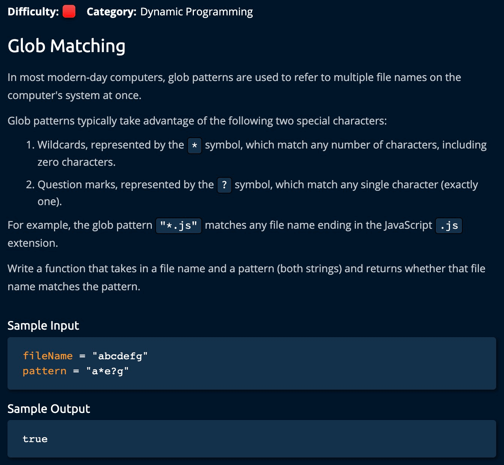Click the "*.js" glob pattern code badge
The image size is (504, 465).
[x=178, y=225]
